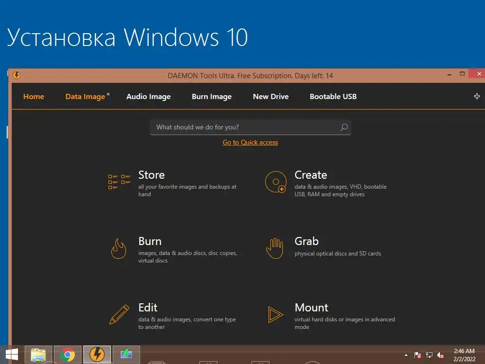Click 'images, data & audio discs, disc copies' text
The image size is (485, 364).
pyautogui.click(x=188, y=253)
